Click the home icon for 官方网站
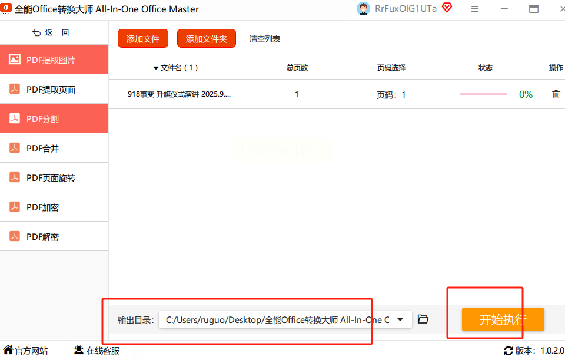565x363 pixels. (8, 349)
